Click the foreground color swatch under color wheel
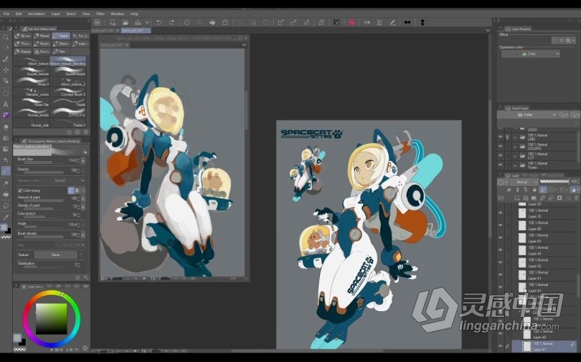This screenshot has height=362, width=581. [17, 337]
